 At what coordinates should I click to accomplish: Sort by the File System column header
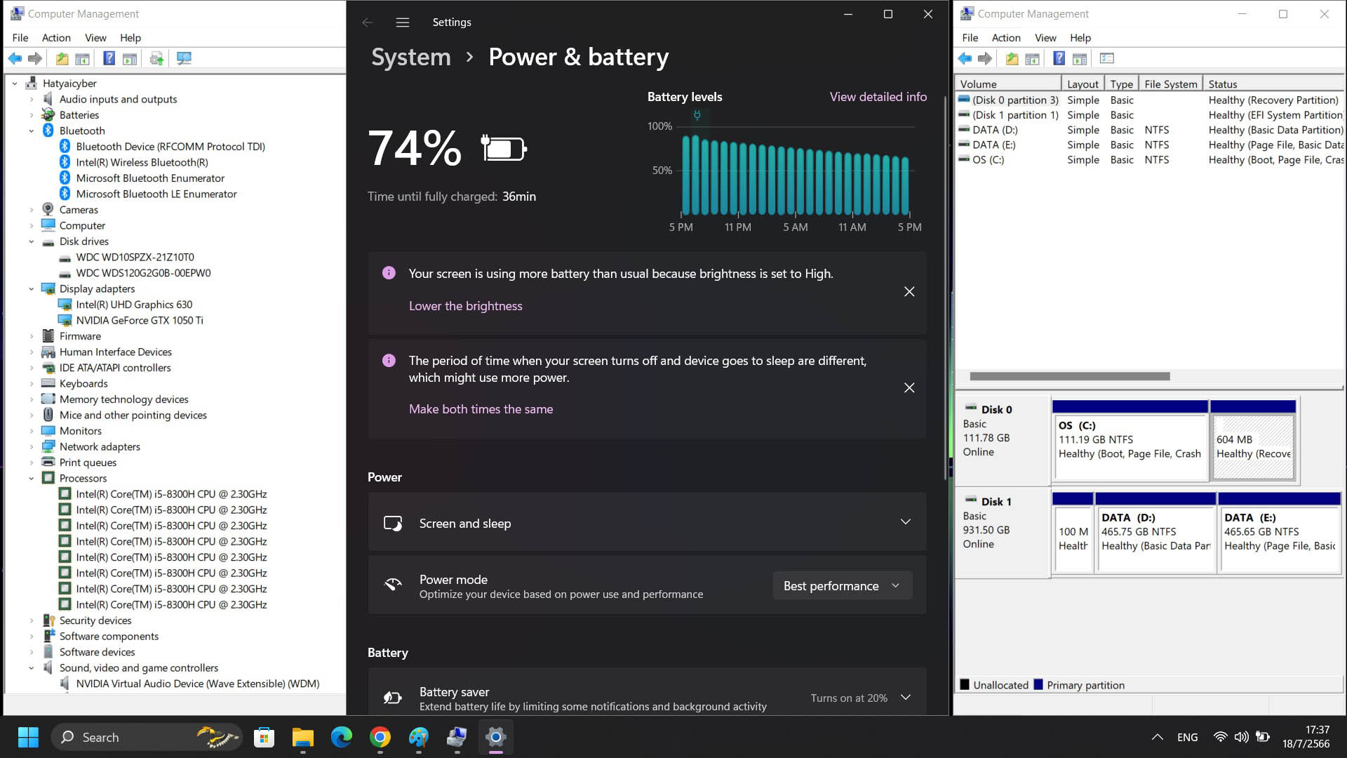pos(1170,84)
